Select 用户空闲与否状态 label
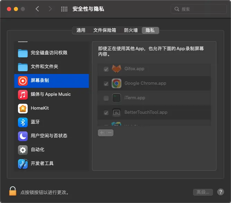 click(x=49, y=136)
